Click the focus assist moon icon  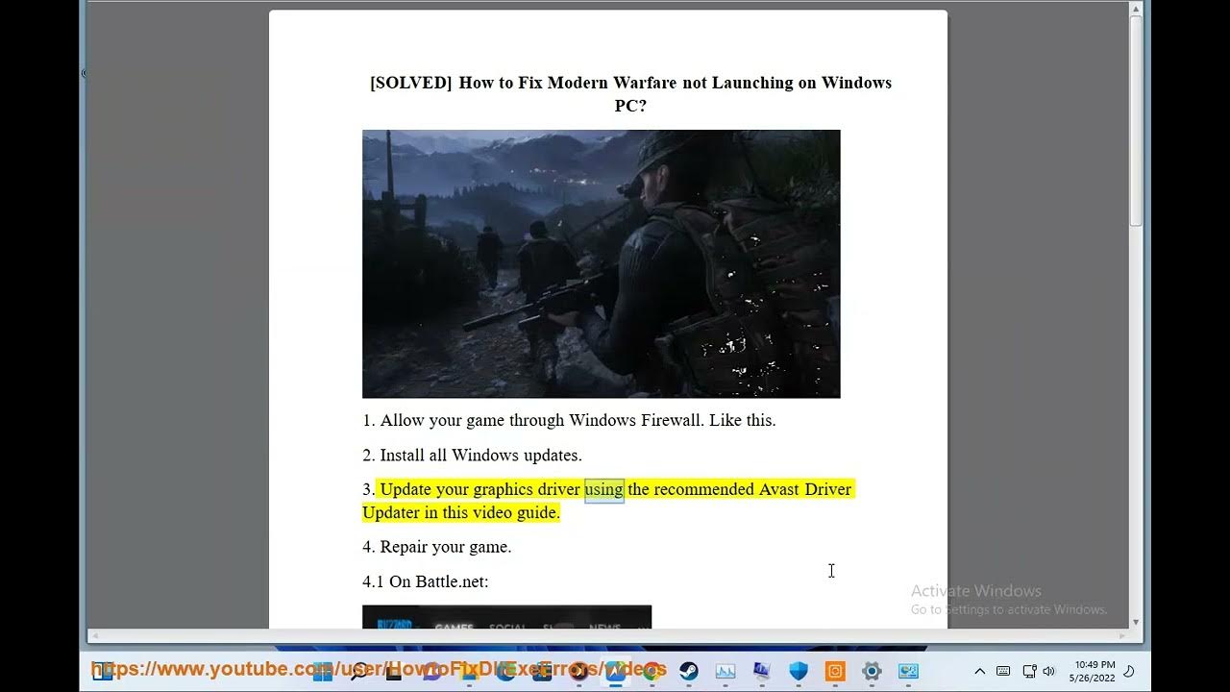point(1129,671)
